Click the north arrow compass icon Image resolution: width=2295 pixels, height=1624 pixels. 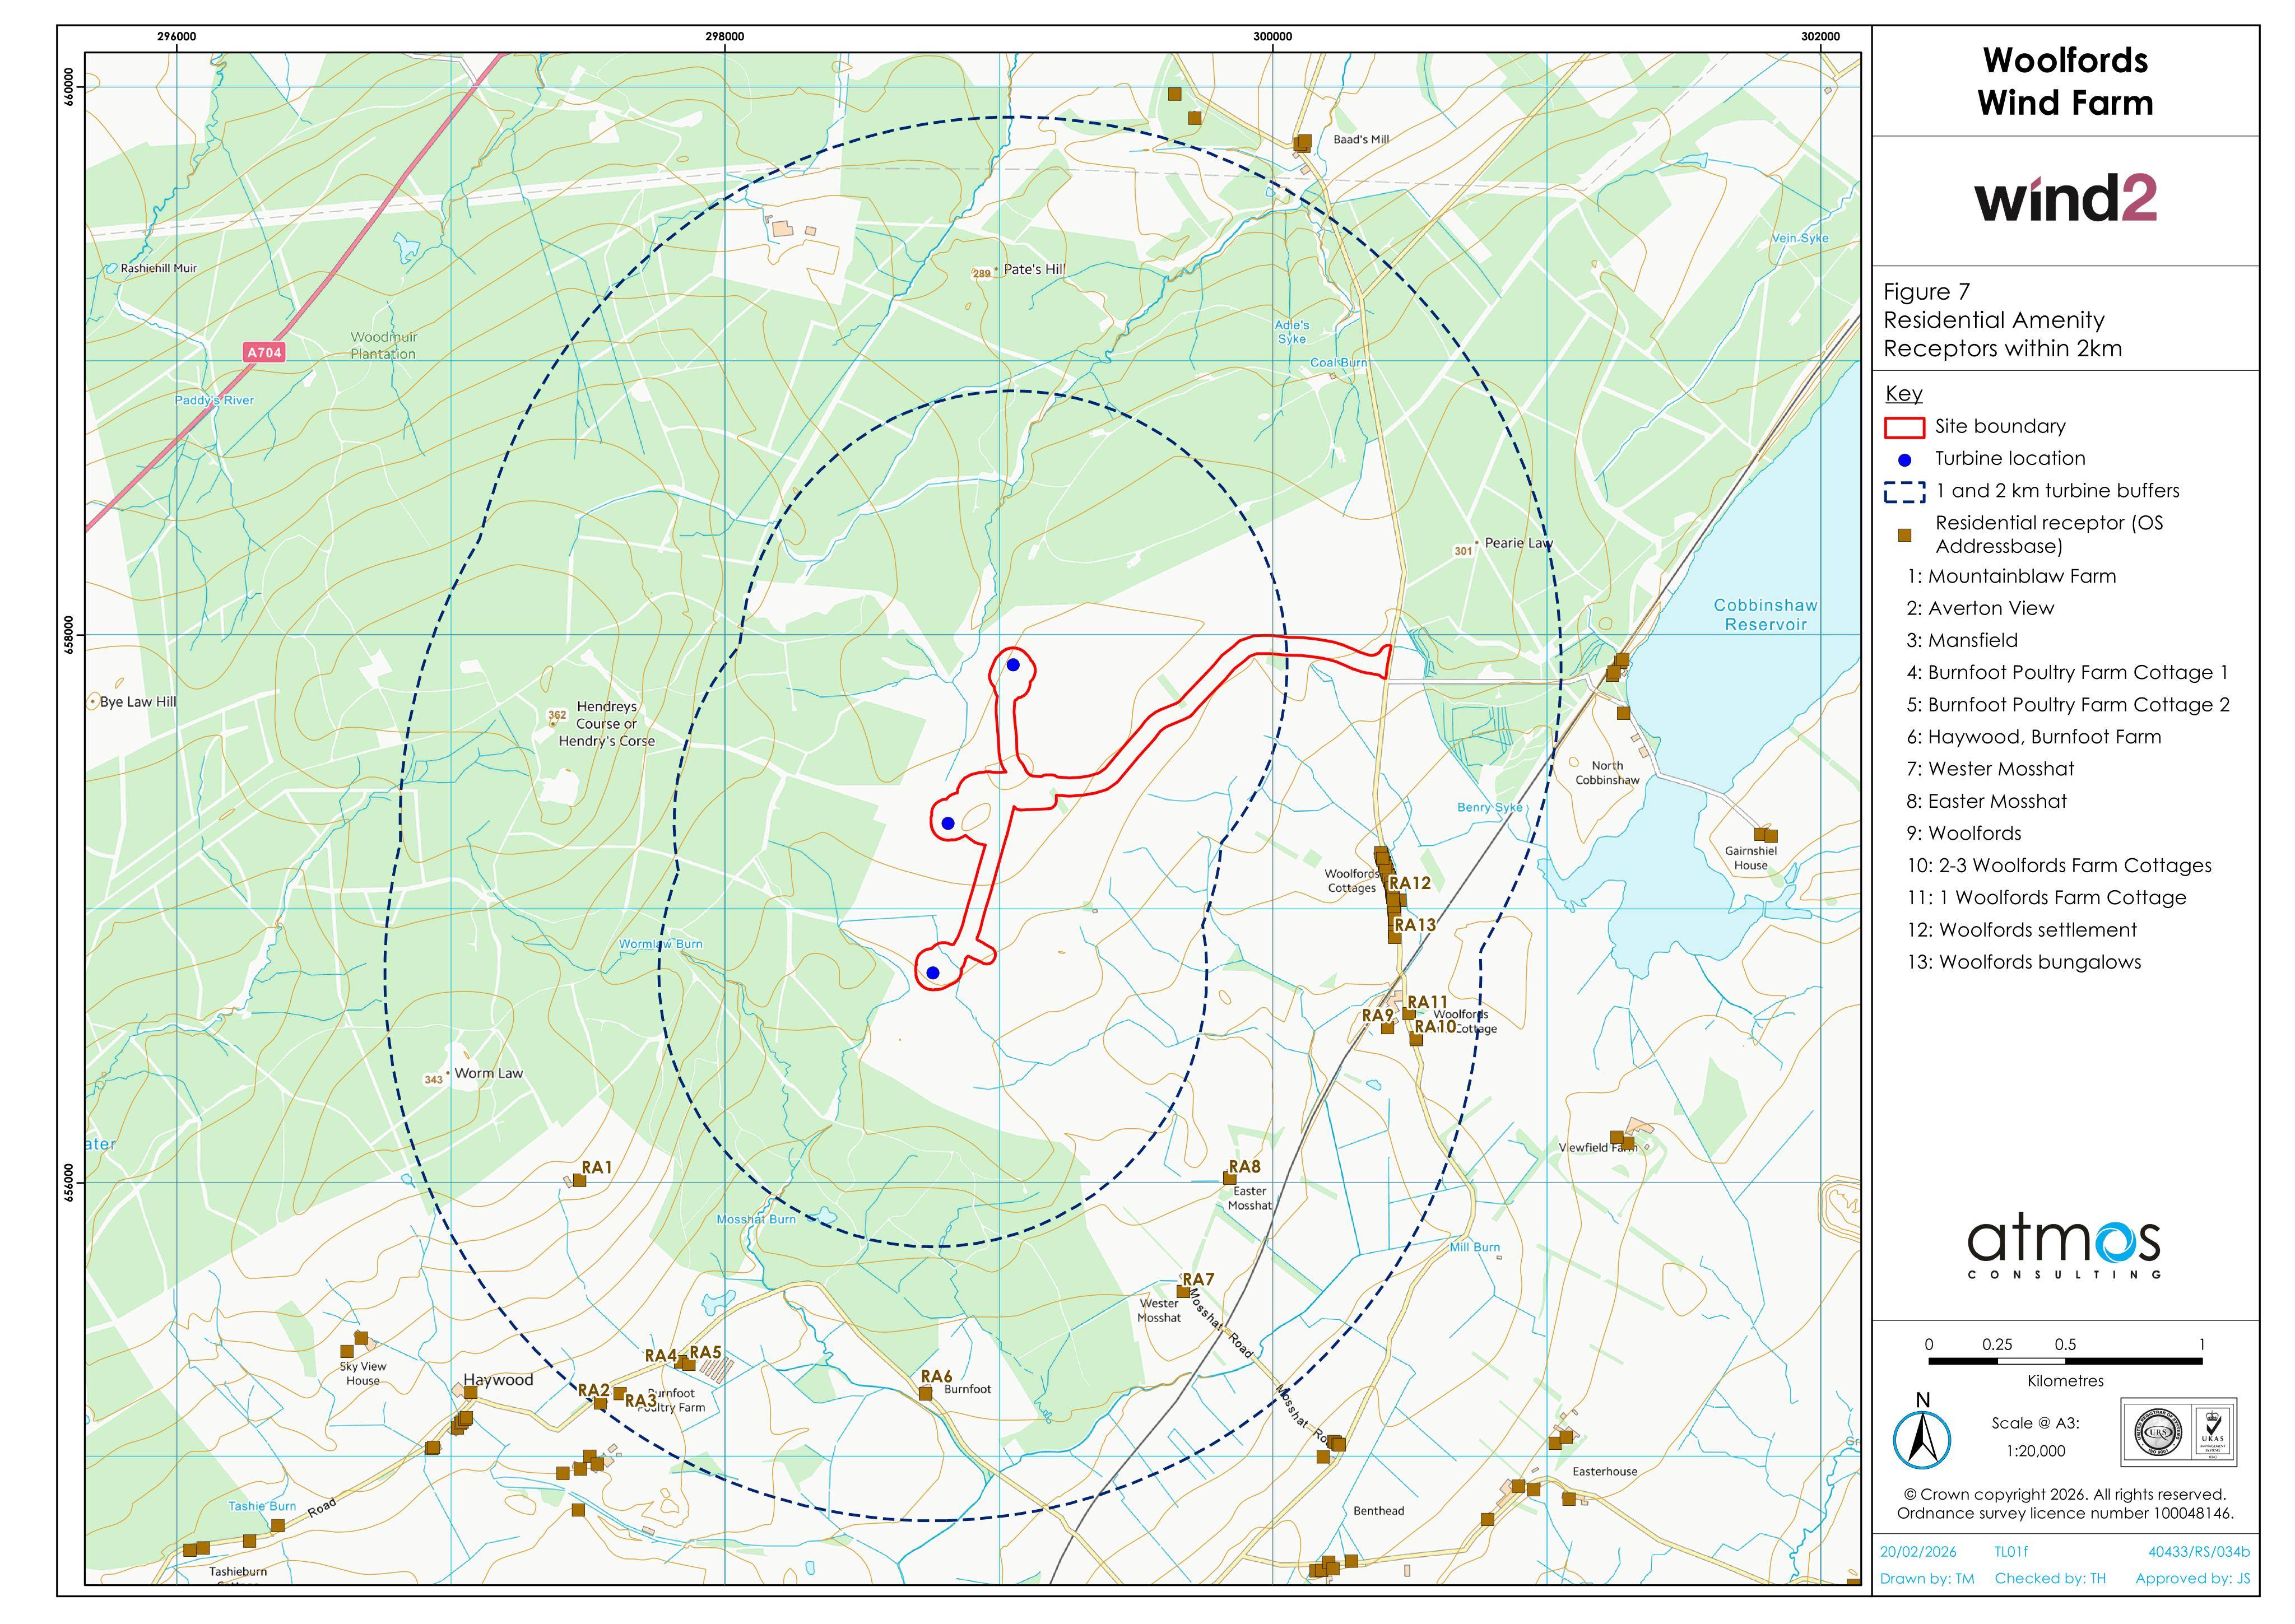tap(1921, 1441)
